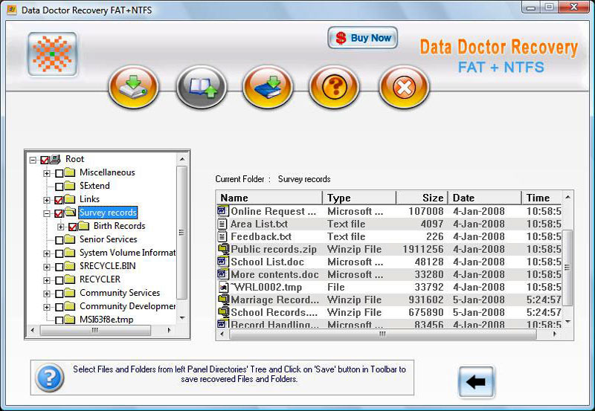Image resolution: width=595 pixels, height=411 pixels.
Task: Expand the $RECYCLE.BIN node
Action: pyautogui.click(x=47, y=267)
